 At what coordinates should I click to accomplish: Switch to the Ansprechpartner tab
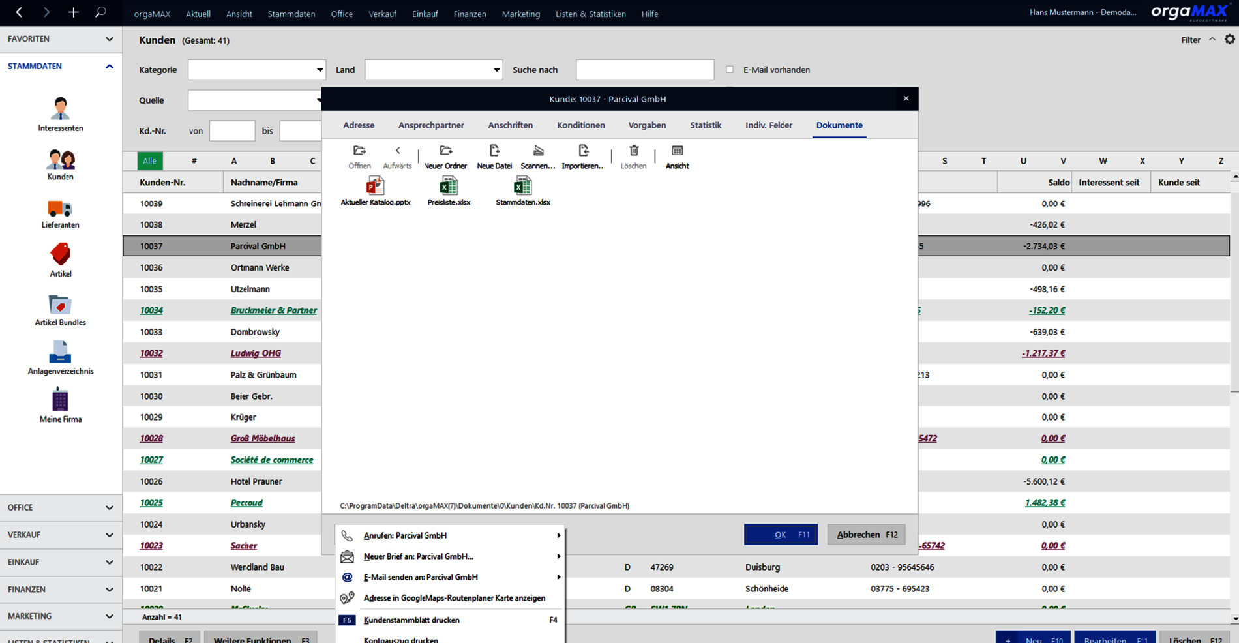431,125
